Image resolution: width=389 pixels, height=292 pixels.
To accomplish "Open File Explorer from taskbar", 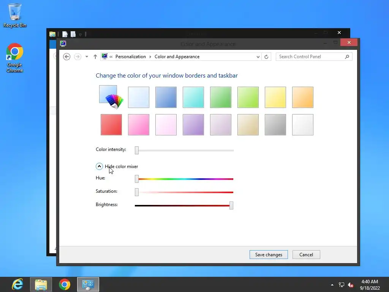I will [x=41, y=284].
